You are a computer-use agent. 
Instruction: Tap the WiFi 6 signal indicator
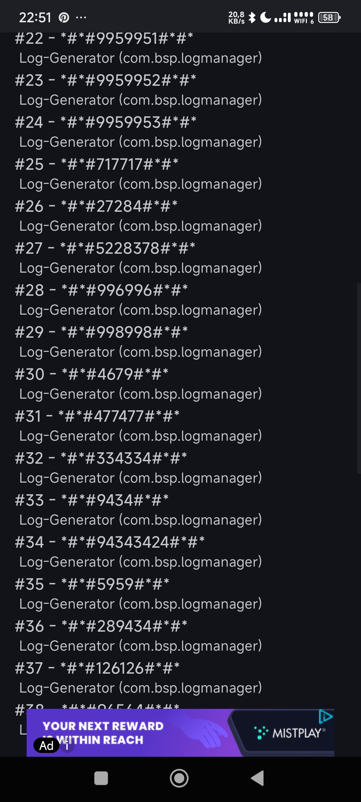304,17
